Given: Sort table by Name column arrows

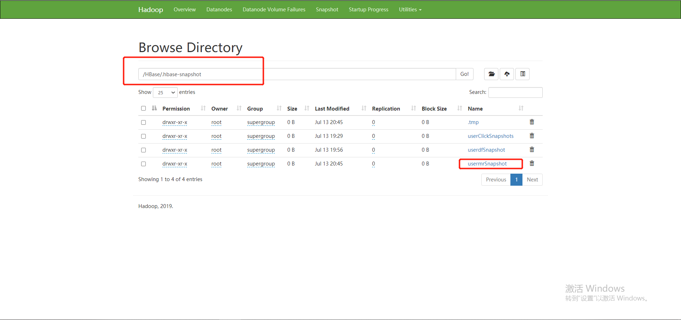Looking at the screenshot, I should (x=521, y=108).
